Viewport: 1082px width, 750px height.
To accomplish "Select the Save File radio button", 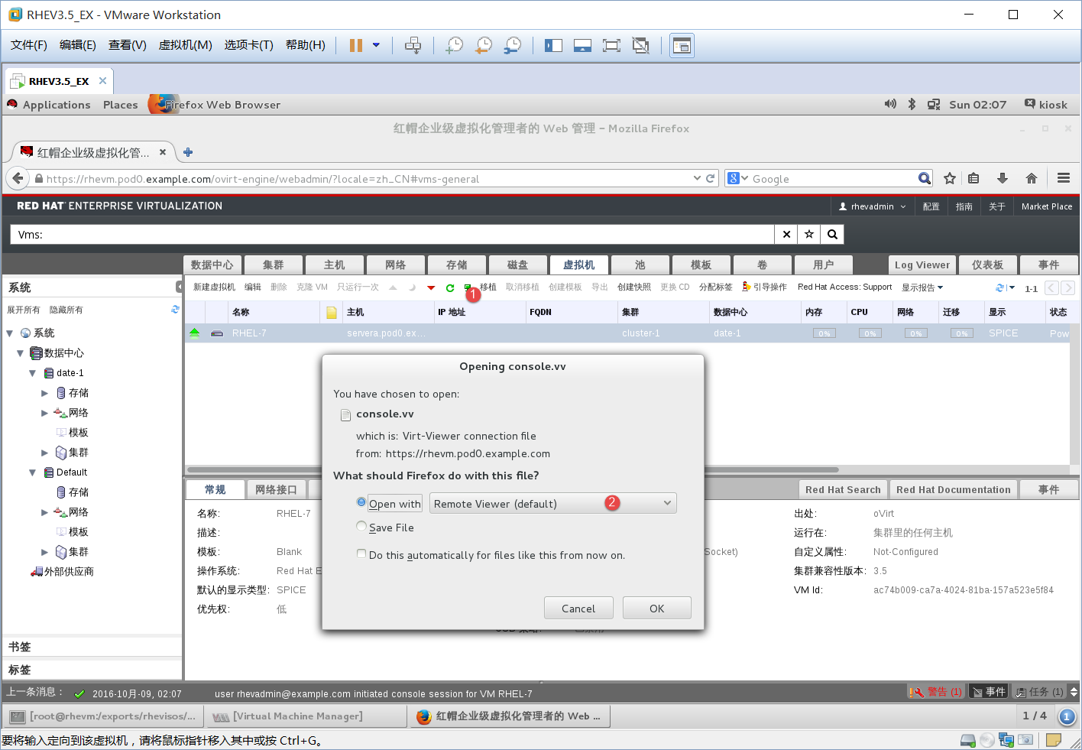I will tap(361, 526).
